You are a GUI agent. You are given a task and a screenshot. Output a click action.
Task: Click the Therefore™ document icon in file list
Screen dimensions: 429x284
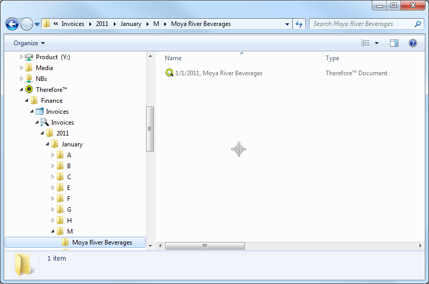[169, 73]
